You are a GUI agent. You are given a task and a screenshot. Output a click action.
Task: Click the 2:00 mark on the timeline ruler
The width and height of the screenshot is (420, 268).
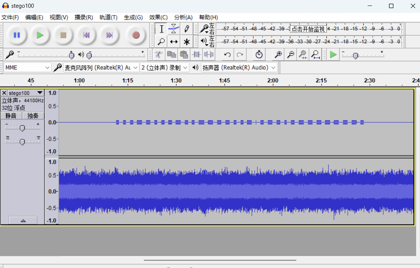[x=273, y=81]
